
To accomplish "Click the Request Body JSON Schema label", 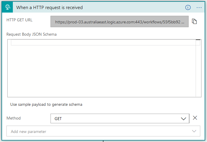I will [32, 34].
